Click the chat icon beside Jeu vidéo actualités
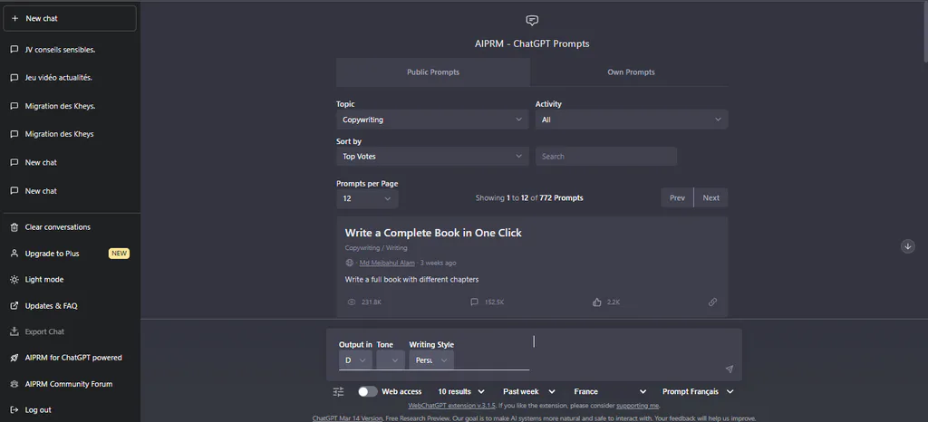Viewport: 928px width, 422px height. coord(14,77)
